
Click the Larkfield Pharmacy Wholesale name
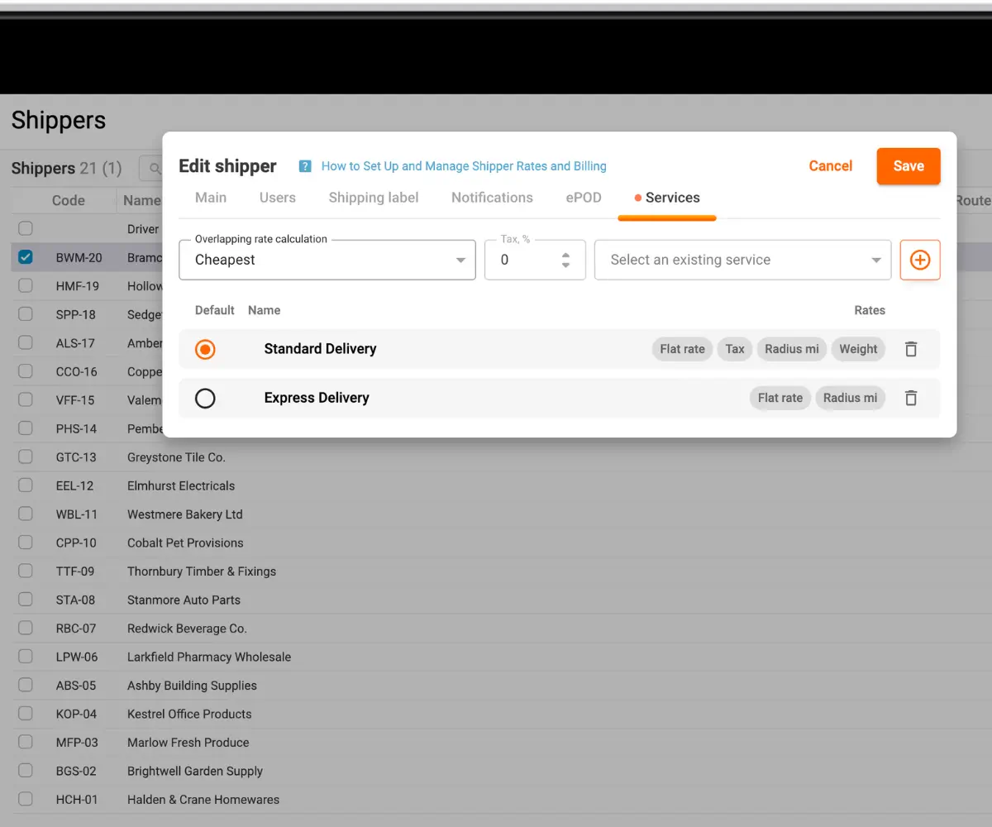tap(209, 657)
